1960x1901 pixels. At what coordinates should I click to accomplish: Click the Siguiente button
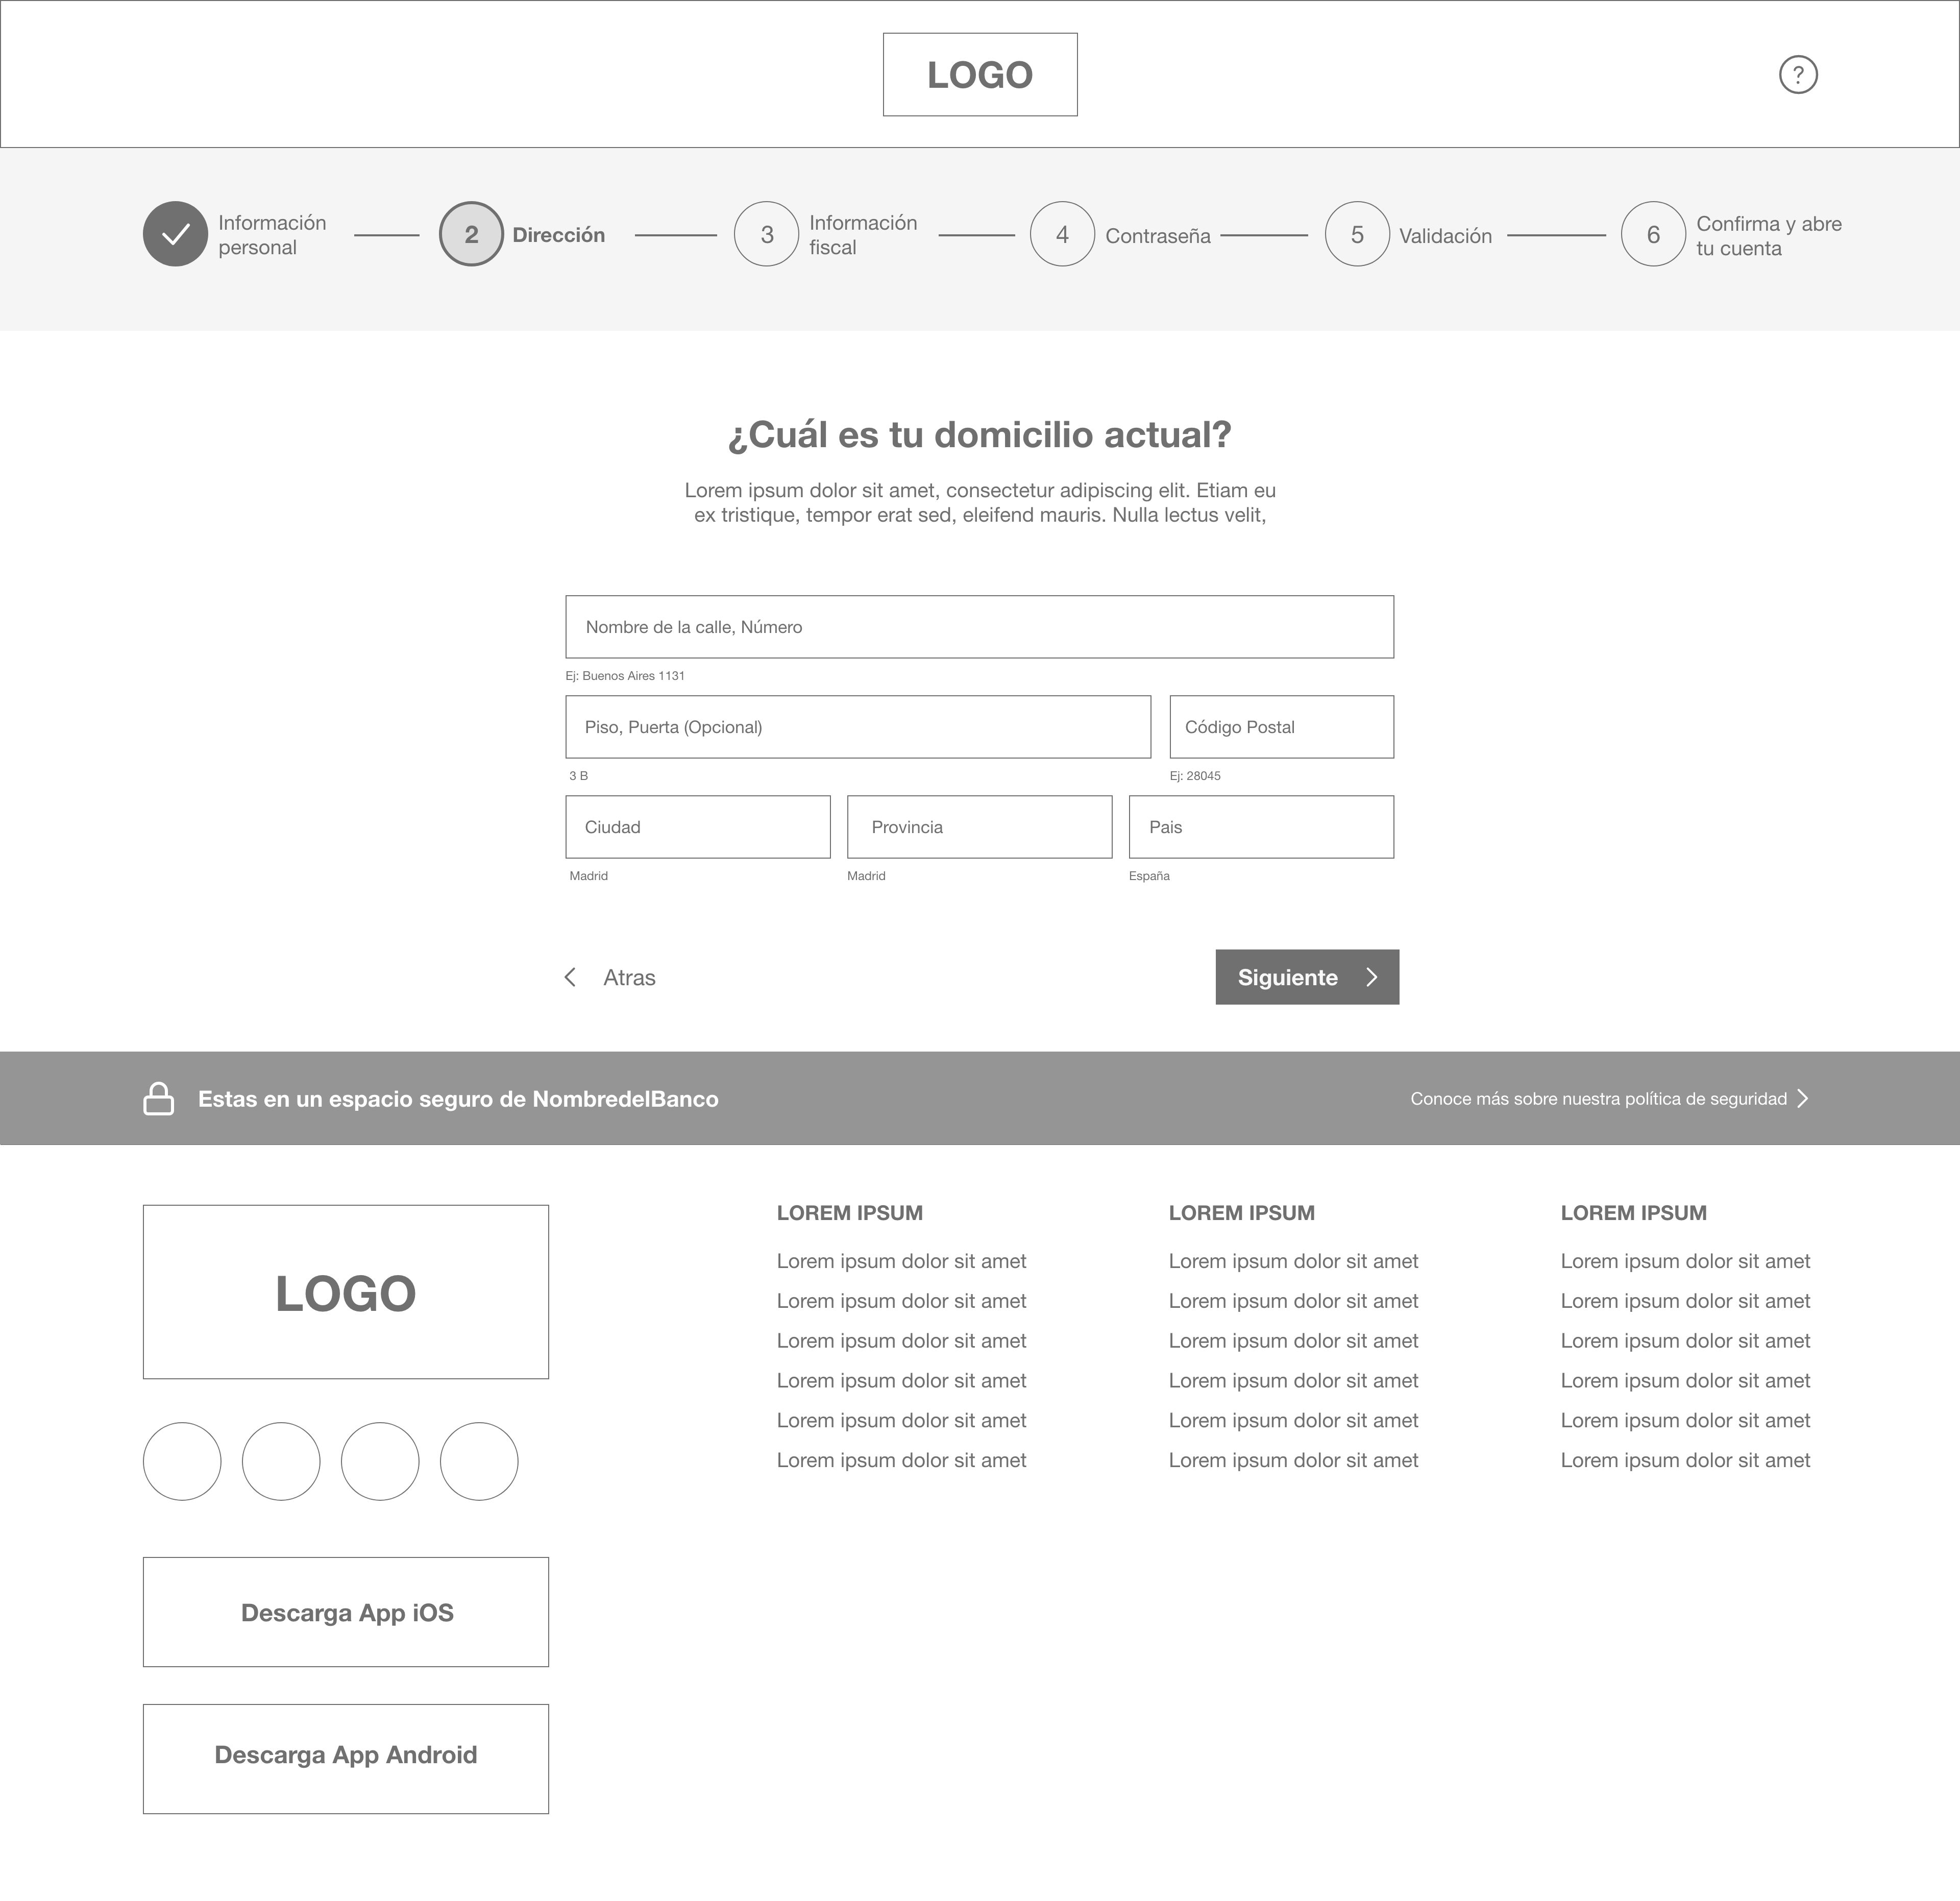[x=1307, y=977]
